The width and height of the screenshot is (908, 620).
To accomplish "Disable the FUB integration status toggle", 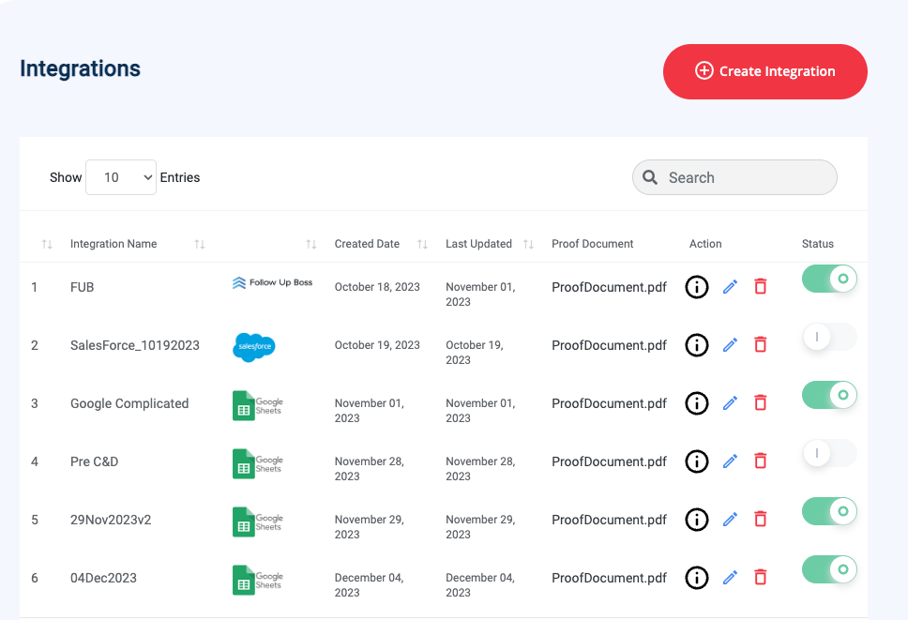I will (829, 279).
